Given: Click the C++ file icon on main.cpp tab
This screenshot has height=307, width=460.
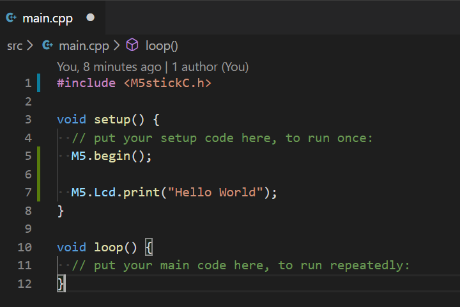Looking at the screenshot, I should pyautogui.click(x=11, y=18).
